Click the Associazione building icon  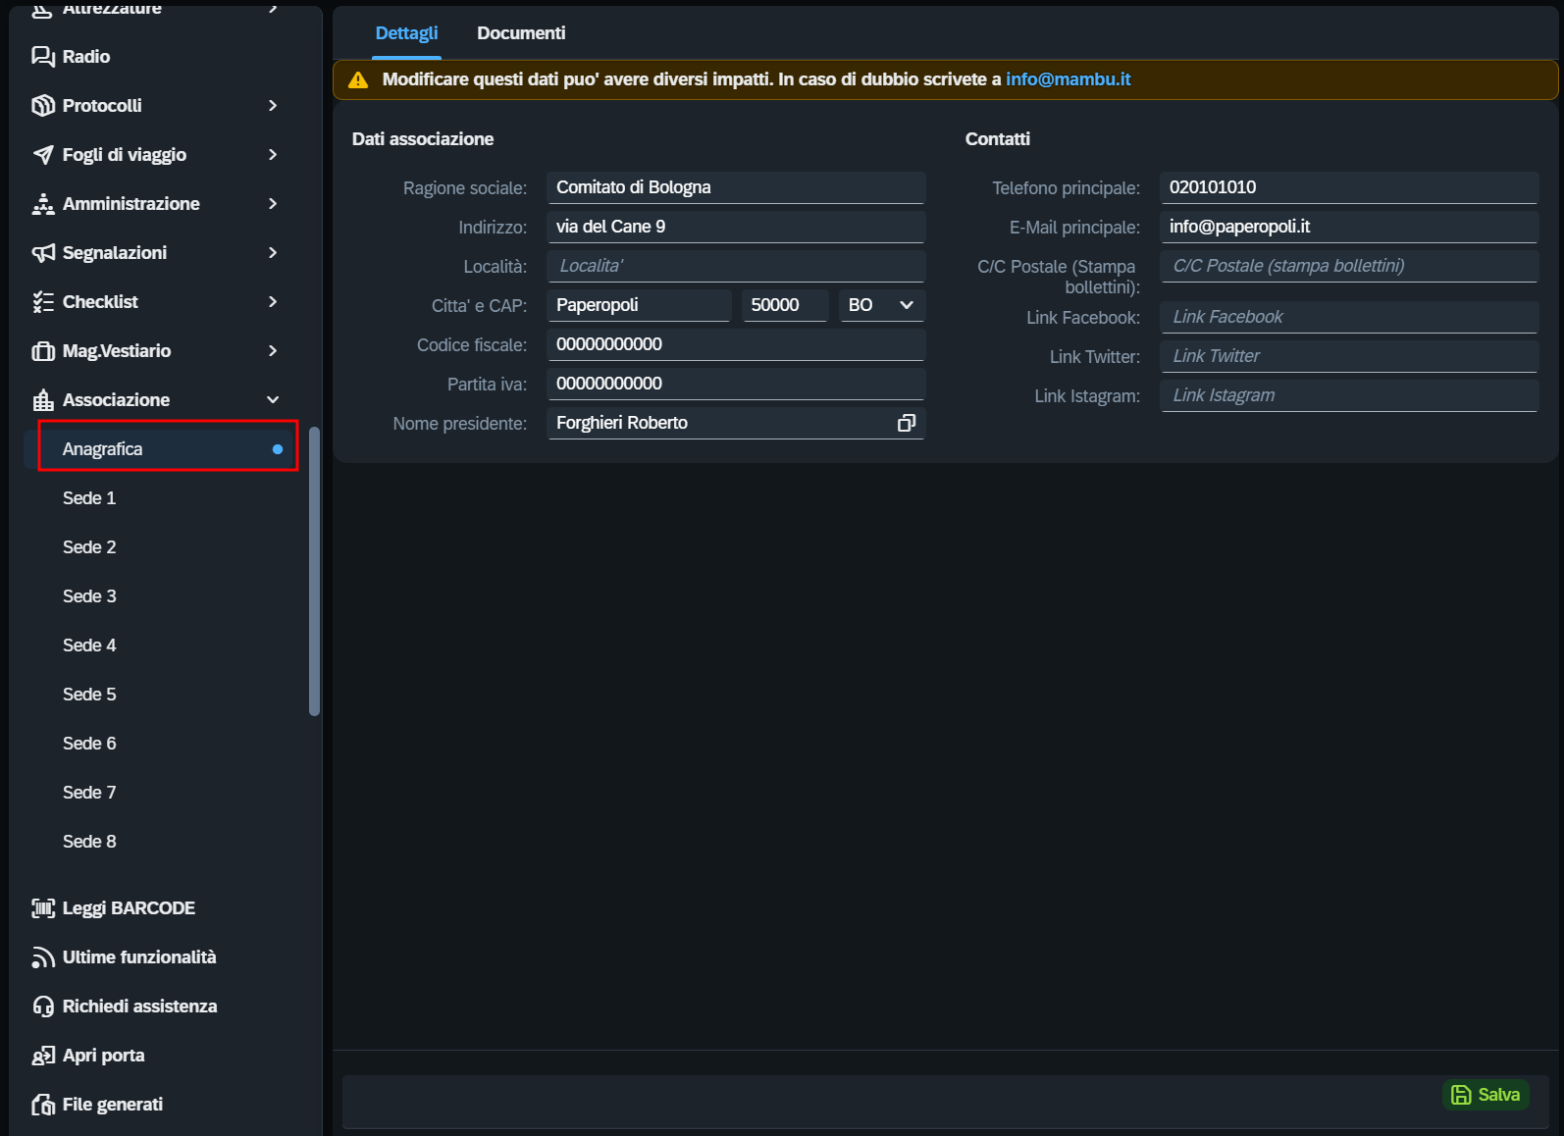tap(43, 399)
